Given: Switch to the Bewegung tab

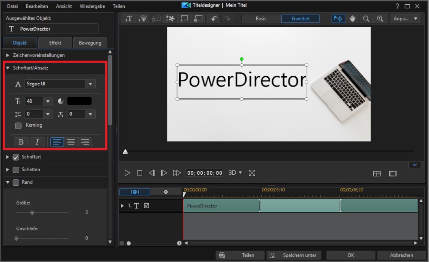Looking at the screenshot, I should 90,43.
